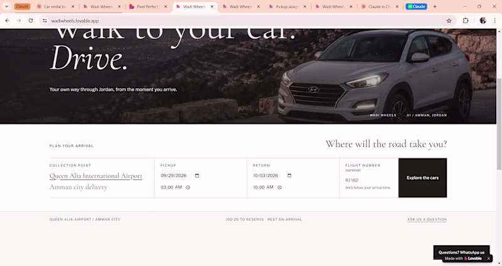Click "We'll follow your arrival time" hint
Viewport: 502px width, 266px height.
coord(368,188)
